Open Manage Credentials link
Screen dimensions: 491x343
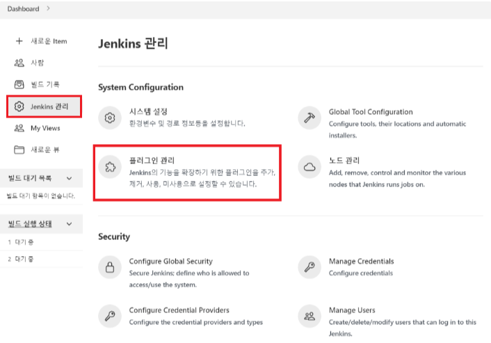click(362, 261)
